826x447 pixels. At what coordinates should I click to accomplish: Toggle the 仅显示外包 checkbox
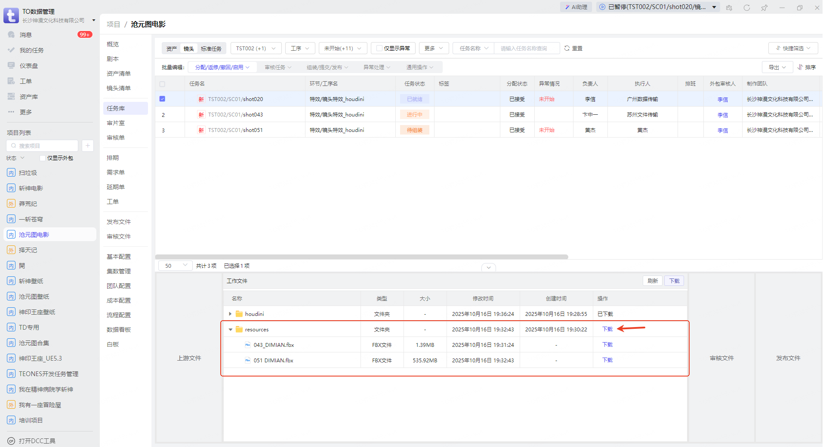tap(43, 158)
